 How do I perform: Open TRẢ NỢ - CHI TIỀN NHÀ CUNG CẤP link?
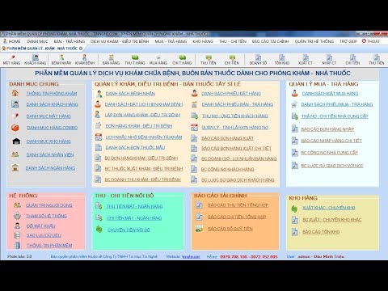(x=335, y=116)
